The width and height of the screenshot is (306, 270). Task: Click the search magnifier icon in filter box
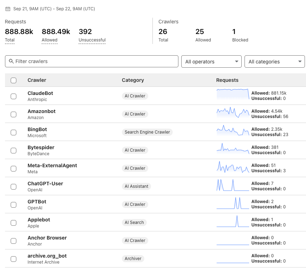point(11,61)
